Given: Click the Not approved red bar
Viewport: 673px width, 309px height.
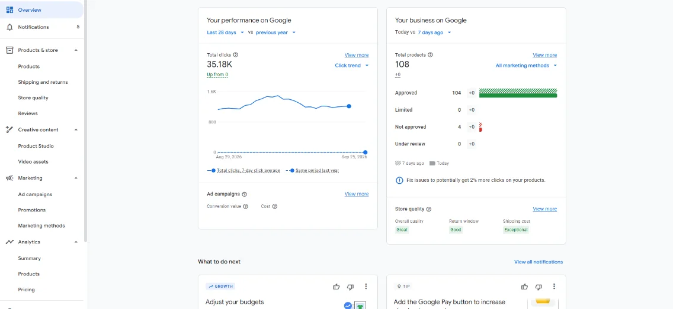Looking at the screenshot, I should coord(480,129).
